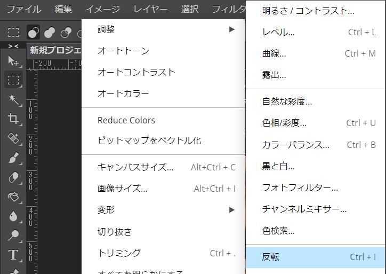Select the Move tool

click(13, 61)
